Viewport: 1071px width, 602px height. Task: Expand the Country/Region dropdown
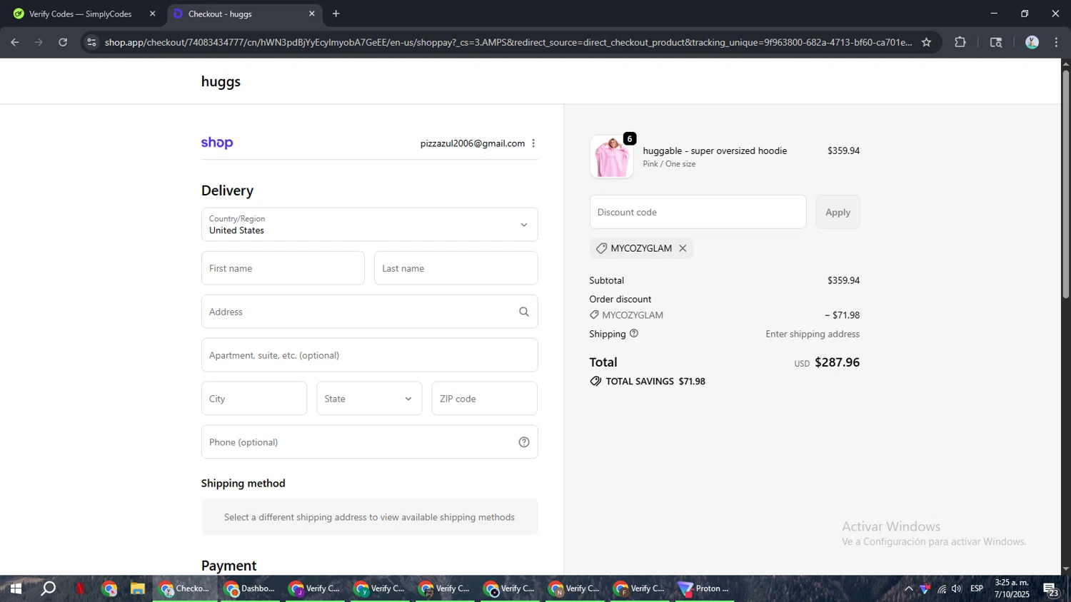tap(369, 225)
